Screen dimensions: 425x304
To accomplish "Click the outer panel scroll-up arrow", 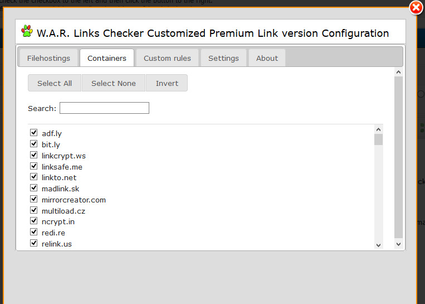I will click(x=398, y=72).
